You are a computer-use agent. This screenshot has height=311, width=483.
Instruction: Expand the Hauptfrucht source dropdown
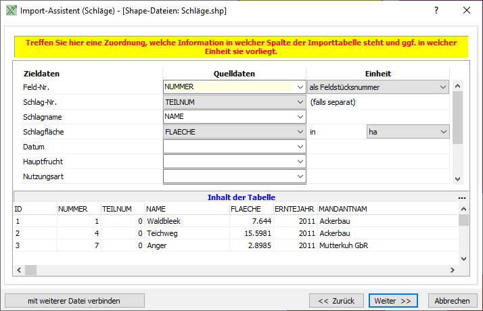[300, 162]
